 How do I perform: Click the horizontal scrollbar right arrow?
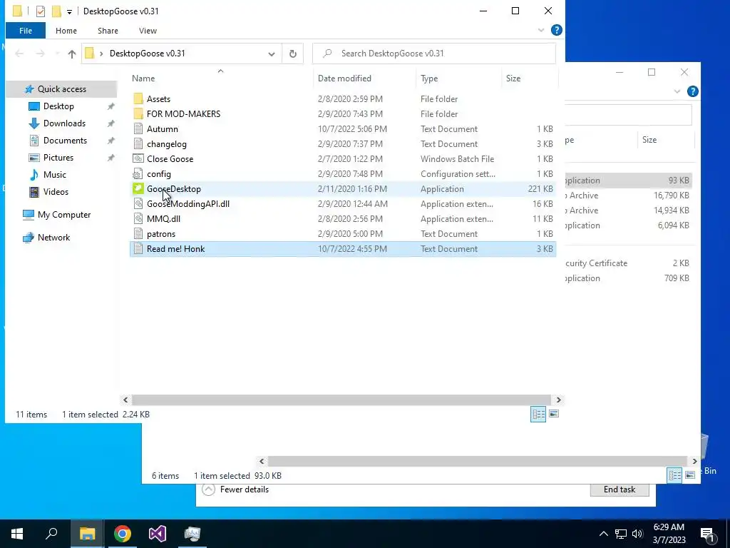[558, 400]
